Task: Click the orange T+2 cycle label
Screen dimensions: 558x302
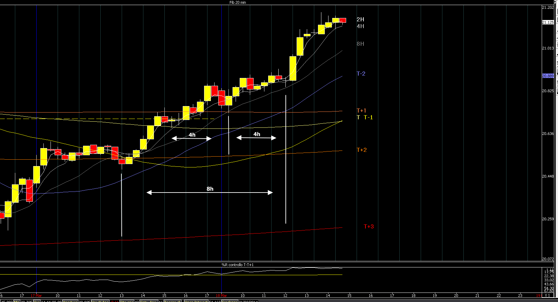Action: (x=362, y=150)
